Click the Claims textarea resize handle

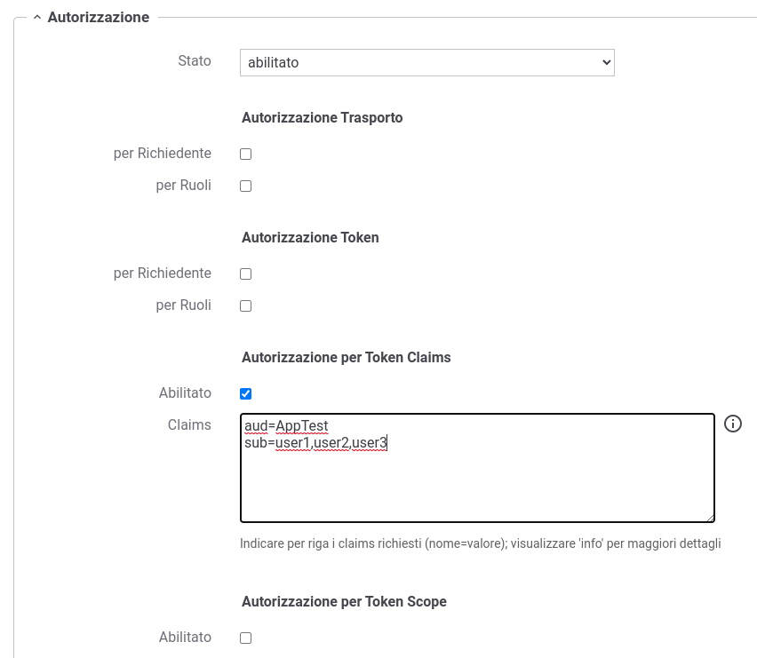tap(710, 518)
